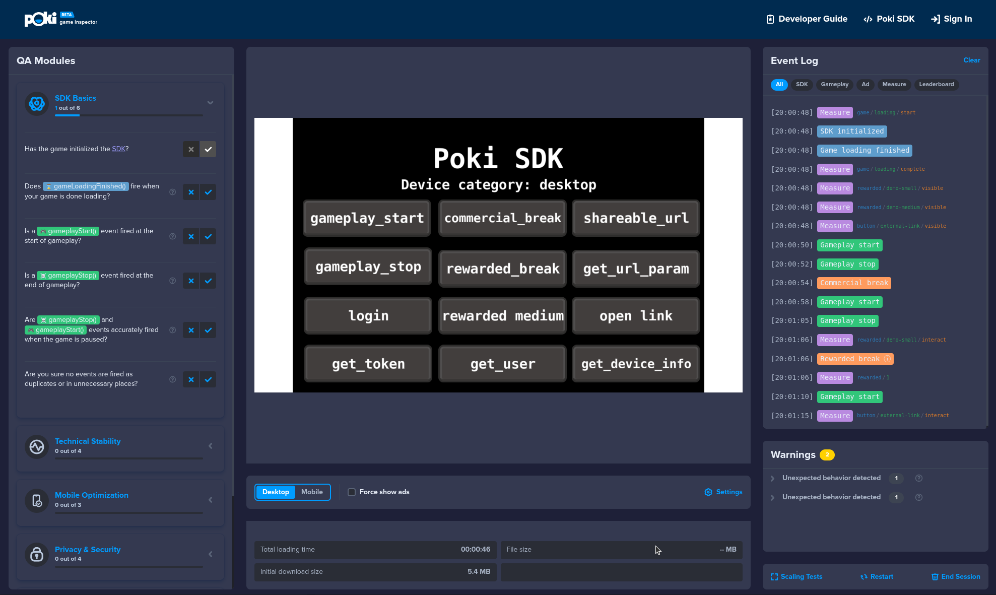Click the get_device_info game button
Image resolution: width=996 pixels, height=595 pixels.
click(636, 364)
